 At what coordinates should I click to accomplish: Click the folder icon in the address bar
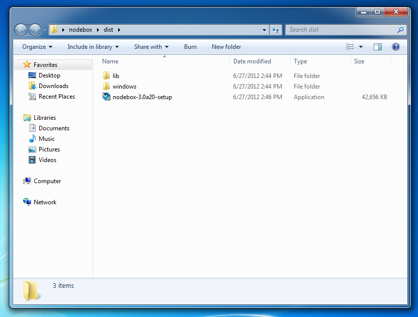coord(54,30)
